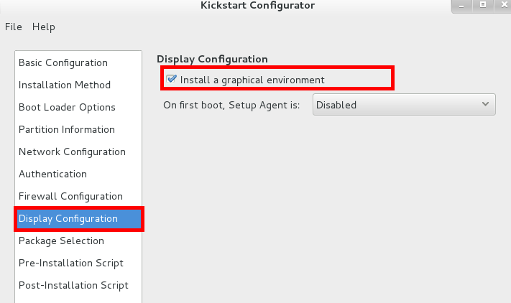
Task: Click the Install a graphical environment label
Action: (252, 80)
